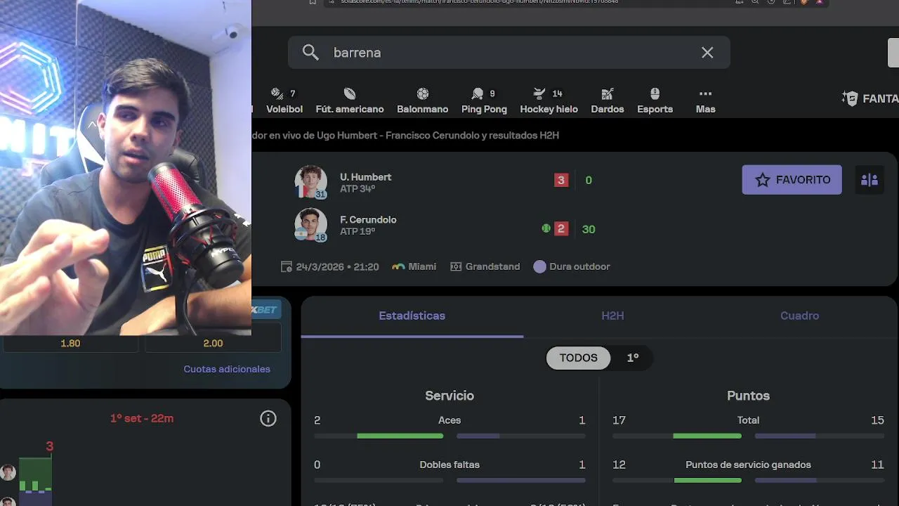
Task: Open U. Humbert's player profile photo
Action: pos(310,181)
